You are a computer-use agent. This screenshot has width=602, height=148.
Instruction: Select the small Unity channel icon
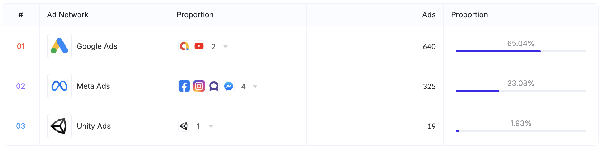pyautogui.click(x=184, y=126)
